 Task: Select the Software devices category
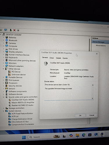15,94
